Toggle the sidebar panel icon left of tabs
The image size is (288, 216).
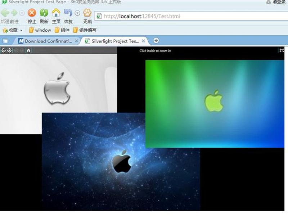pos(5,41)
